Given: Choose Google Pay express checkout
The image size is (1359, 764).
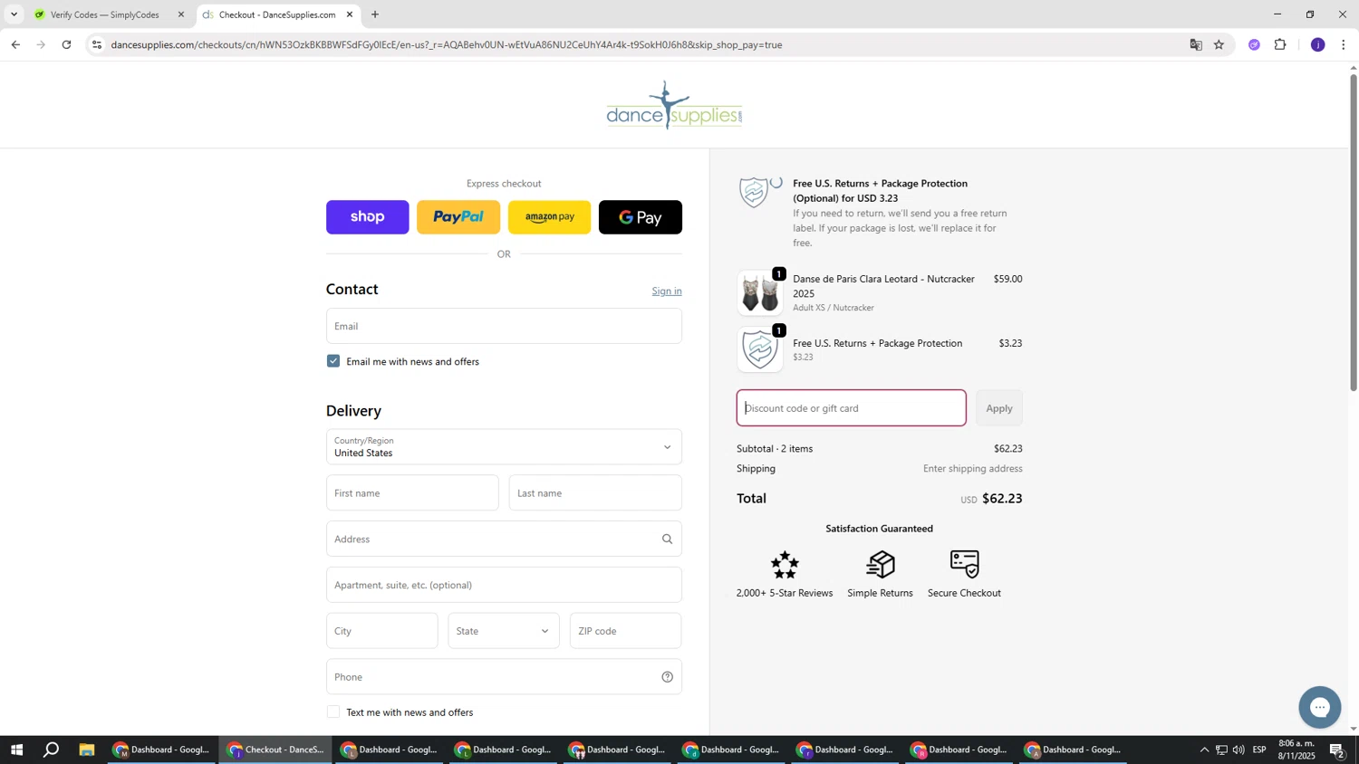Looking at the screenshot, I should pyautogui.click(x=641, y=217).
